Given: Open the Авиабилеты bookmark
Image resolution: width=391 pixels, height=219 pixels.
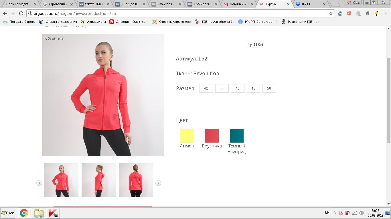Looking at the screenshot, I should pos(93,22).
